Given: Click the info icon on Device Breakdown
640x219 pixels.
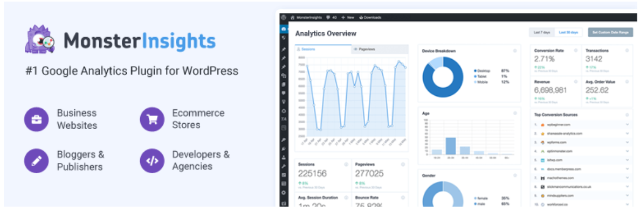Looking at the screenshot, I should coord(515,51).
